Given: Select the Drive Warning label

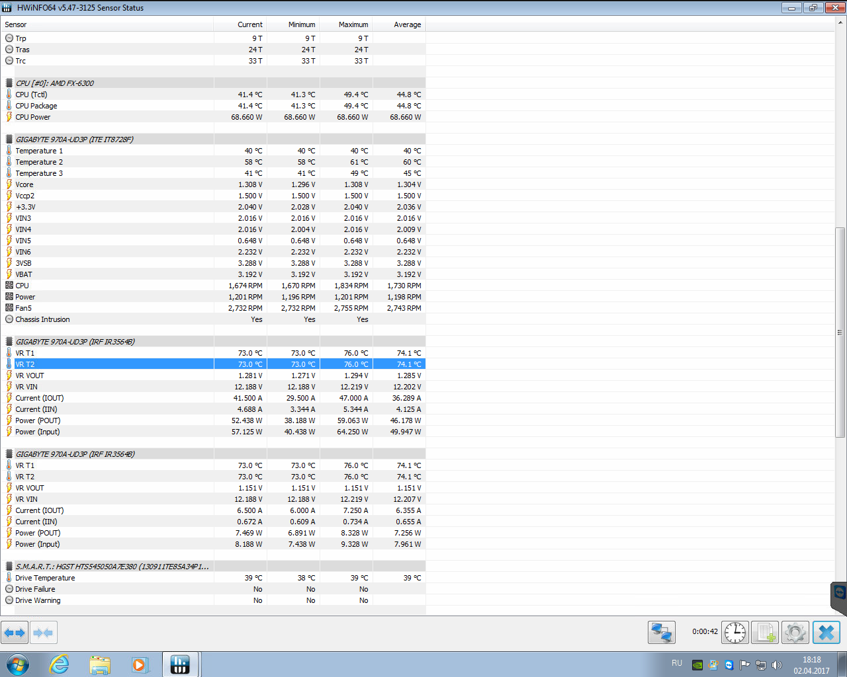Looking at the screenshot, I should click(38, 600).
